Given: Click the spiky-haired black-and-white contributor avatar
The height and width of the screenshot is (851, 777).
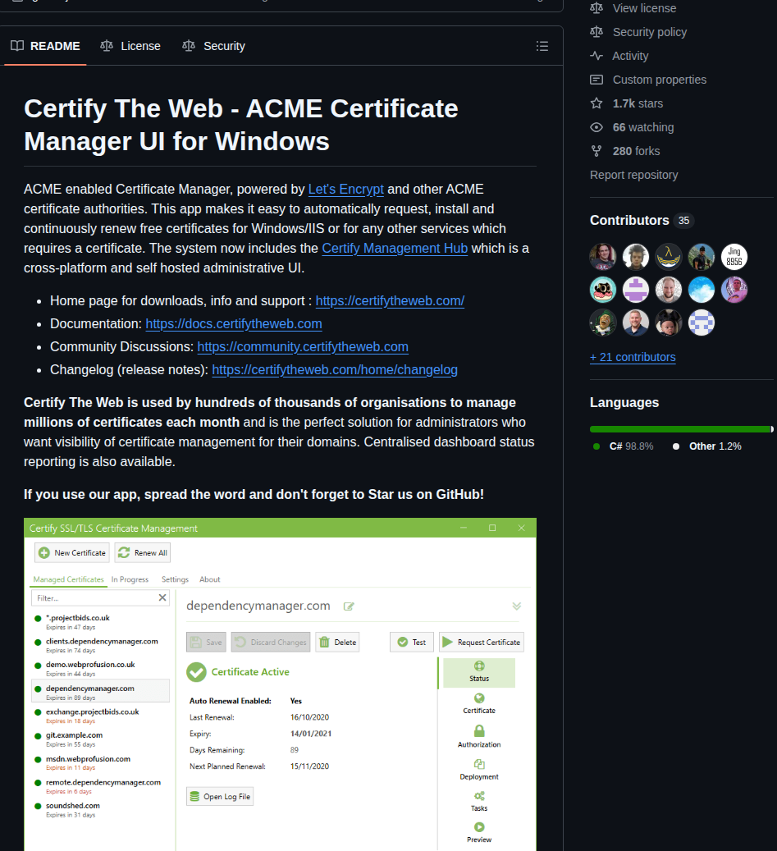Looking at the screenshot, I should tap(636, 257).
